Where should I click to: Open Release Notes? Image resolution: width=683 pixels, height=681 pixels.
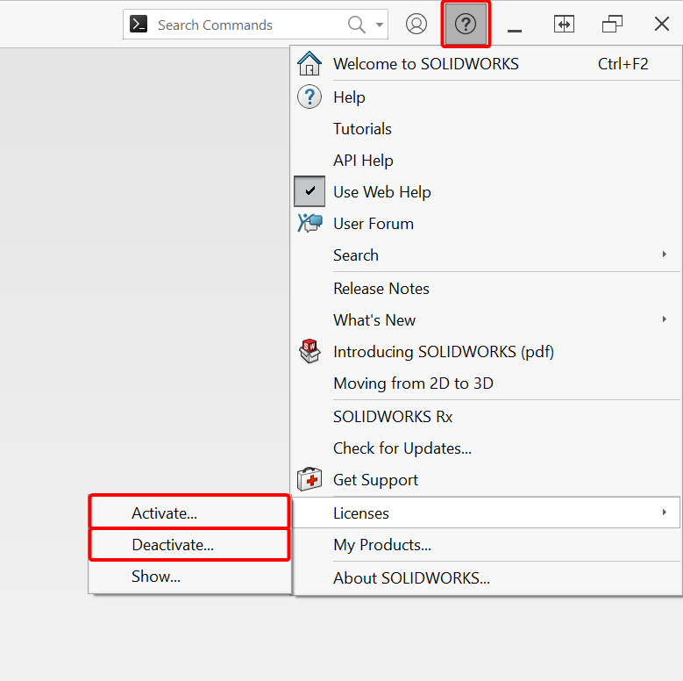(486, 289)
